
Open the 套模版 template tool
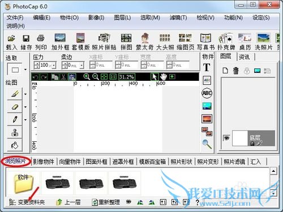click(x=80, y=42)
